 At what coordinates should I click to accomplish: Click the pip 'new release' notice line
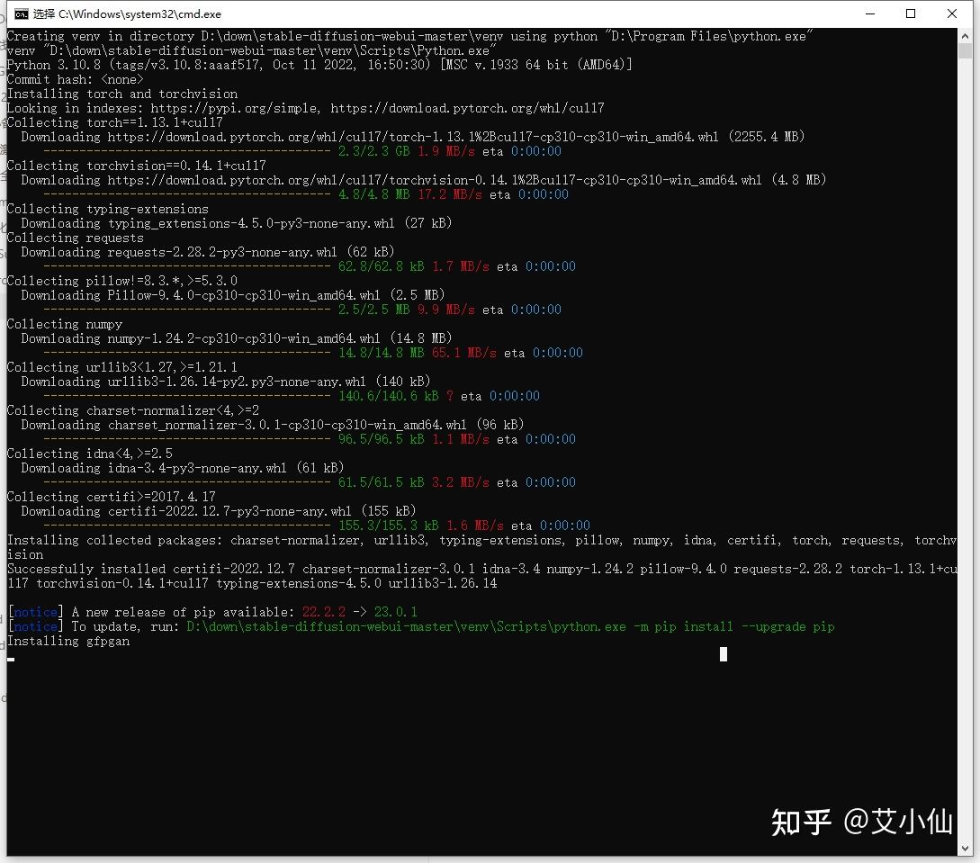(212, 612)
